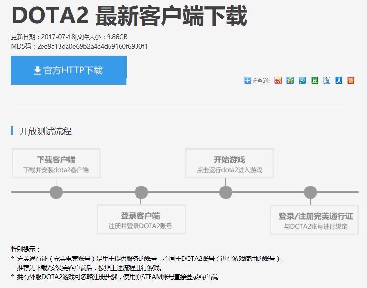
Task: Share to Renren 人 icon
Action: point(339,80)
